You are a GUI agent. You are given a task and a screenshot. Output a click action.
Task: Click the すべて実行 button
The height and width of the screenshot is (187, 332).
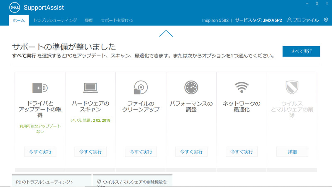click(301, 51)
